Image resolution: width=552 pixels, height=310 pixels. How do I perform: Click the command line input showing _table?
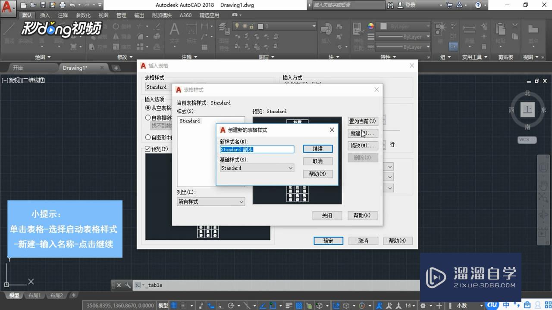pyautogui.click(x=276, y=285)
